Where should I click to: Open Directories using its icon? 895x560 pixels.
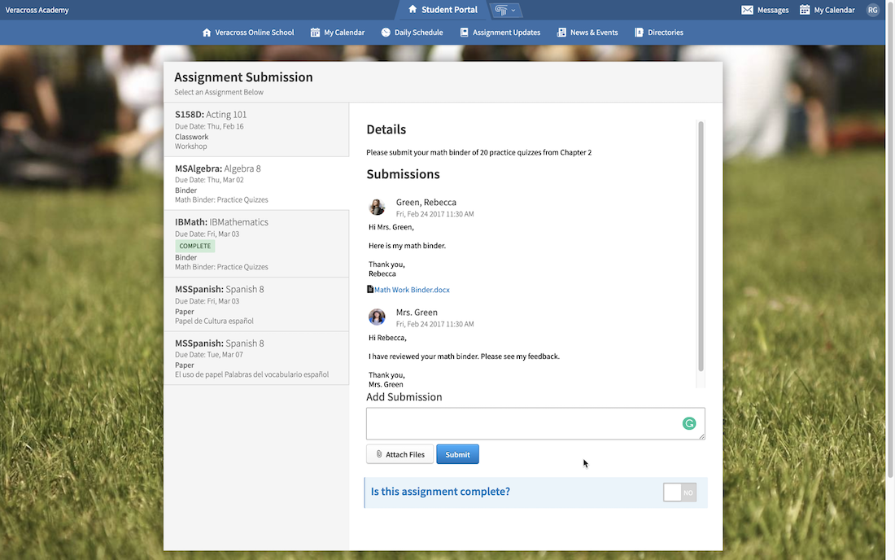point(638,32)
